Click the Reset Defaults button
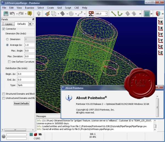 click(21, 103)
